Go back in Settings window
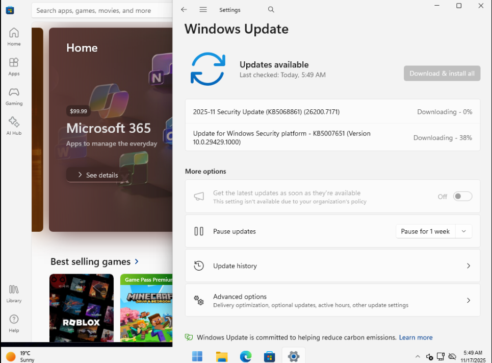 184,10
